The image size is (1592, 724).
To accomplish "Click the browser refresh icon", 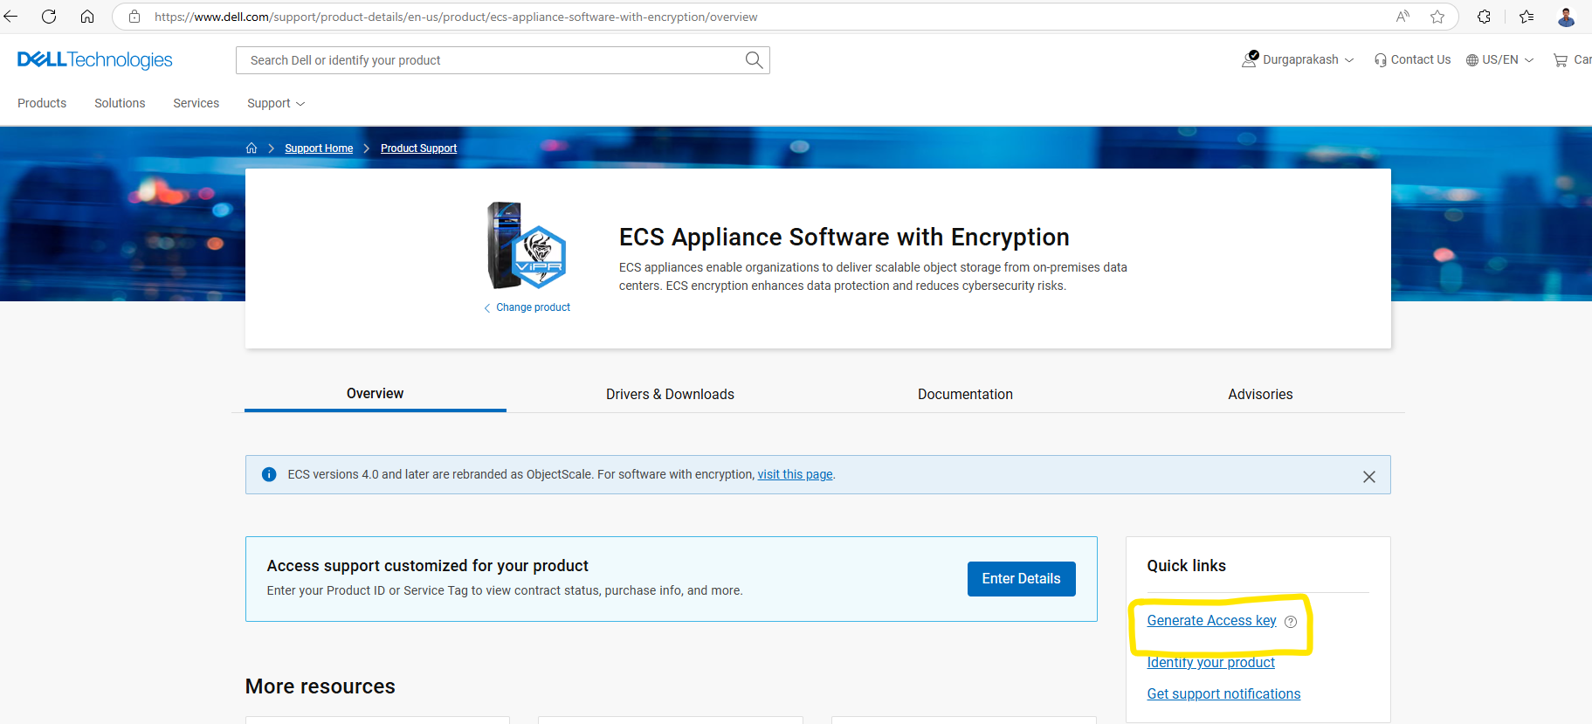I will (x=49, y=17).
